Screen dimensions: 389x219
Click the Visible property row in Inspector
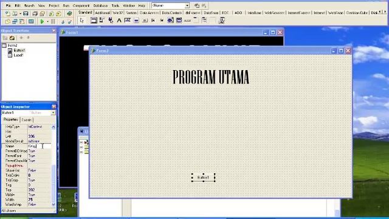click(x=27, y=195)
